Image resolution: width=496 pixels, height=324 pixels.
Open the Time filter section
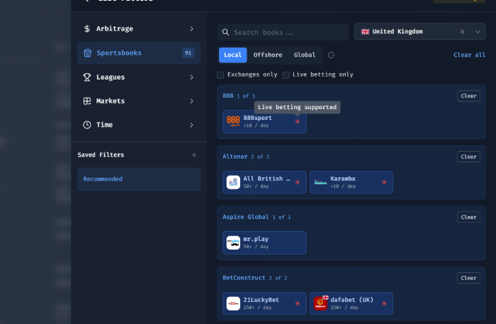click(x=139, y=125)
